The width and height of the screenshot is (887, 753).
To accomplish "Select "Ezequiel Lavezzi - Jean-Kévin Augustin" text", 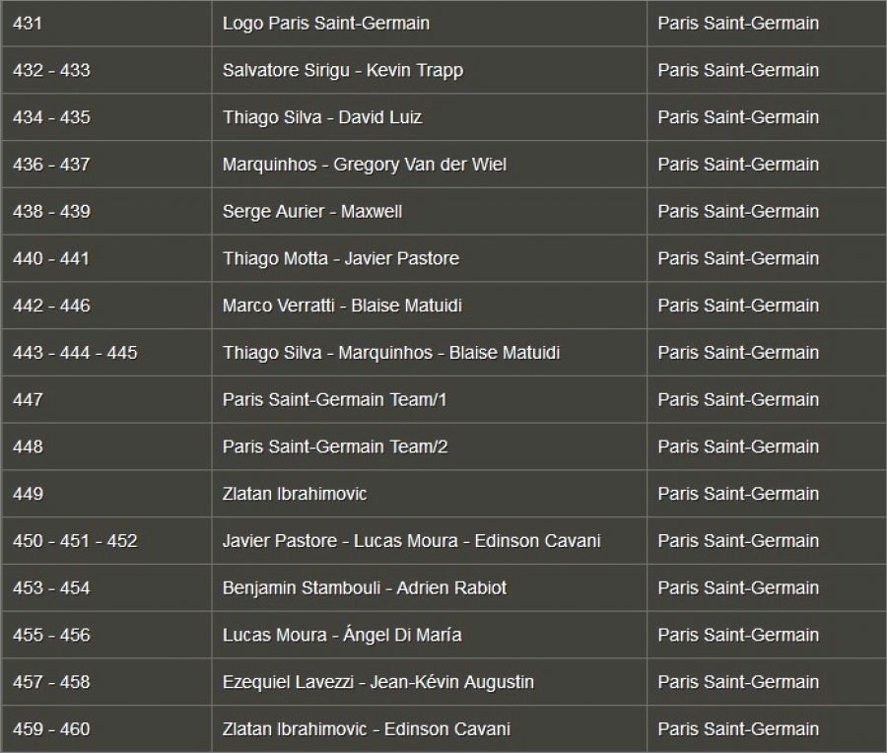I will tap(378, 682).
